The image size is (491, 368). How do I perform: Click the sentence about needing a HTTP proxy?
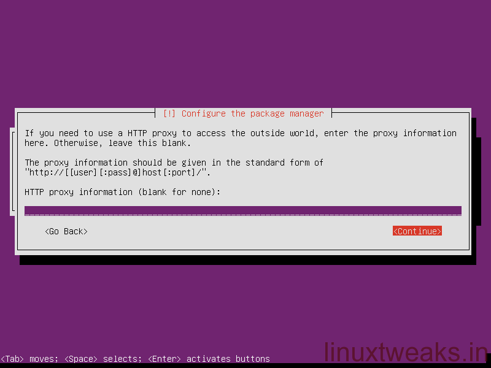(241, 137)
